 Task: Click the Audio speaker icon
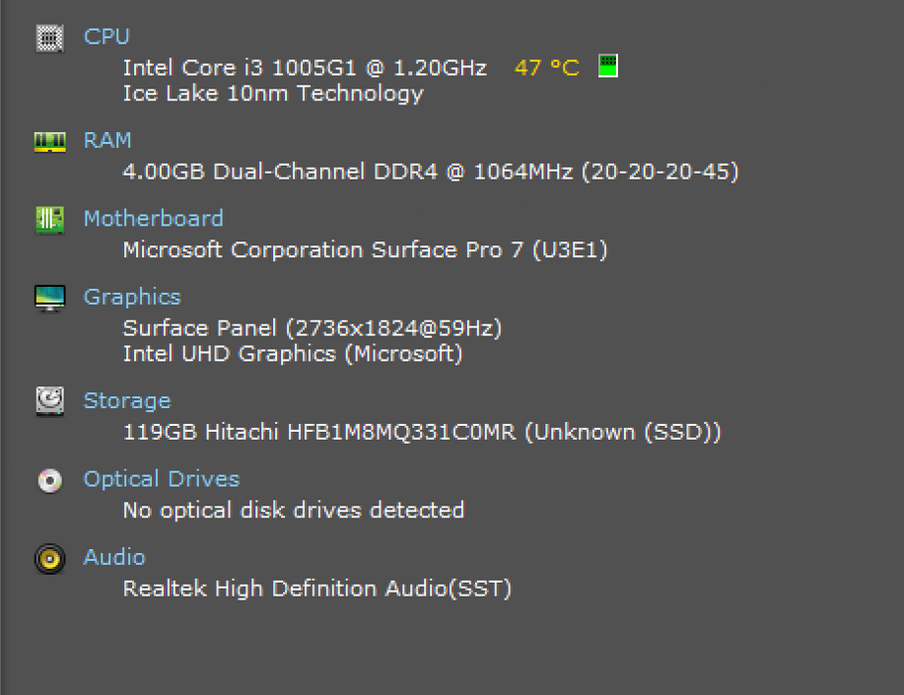[x=49, y=558]
